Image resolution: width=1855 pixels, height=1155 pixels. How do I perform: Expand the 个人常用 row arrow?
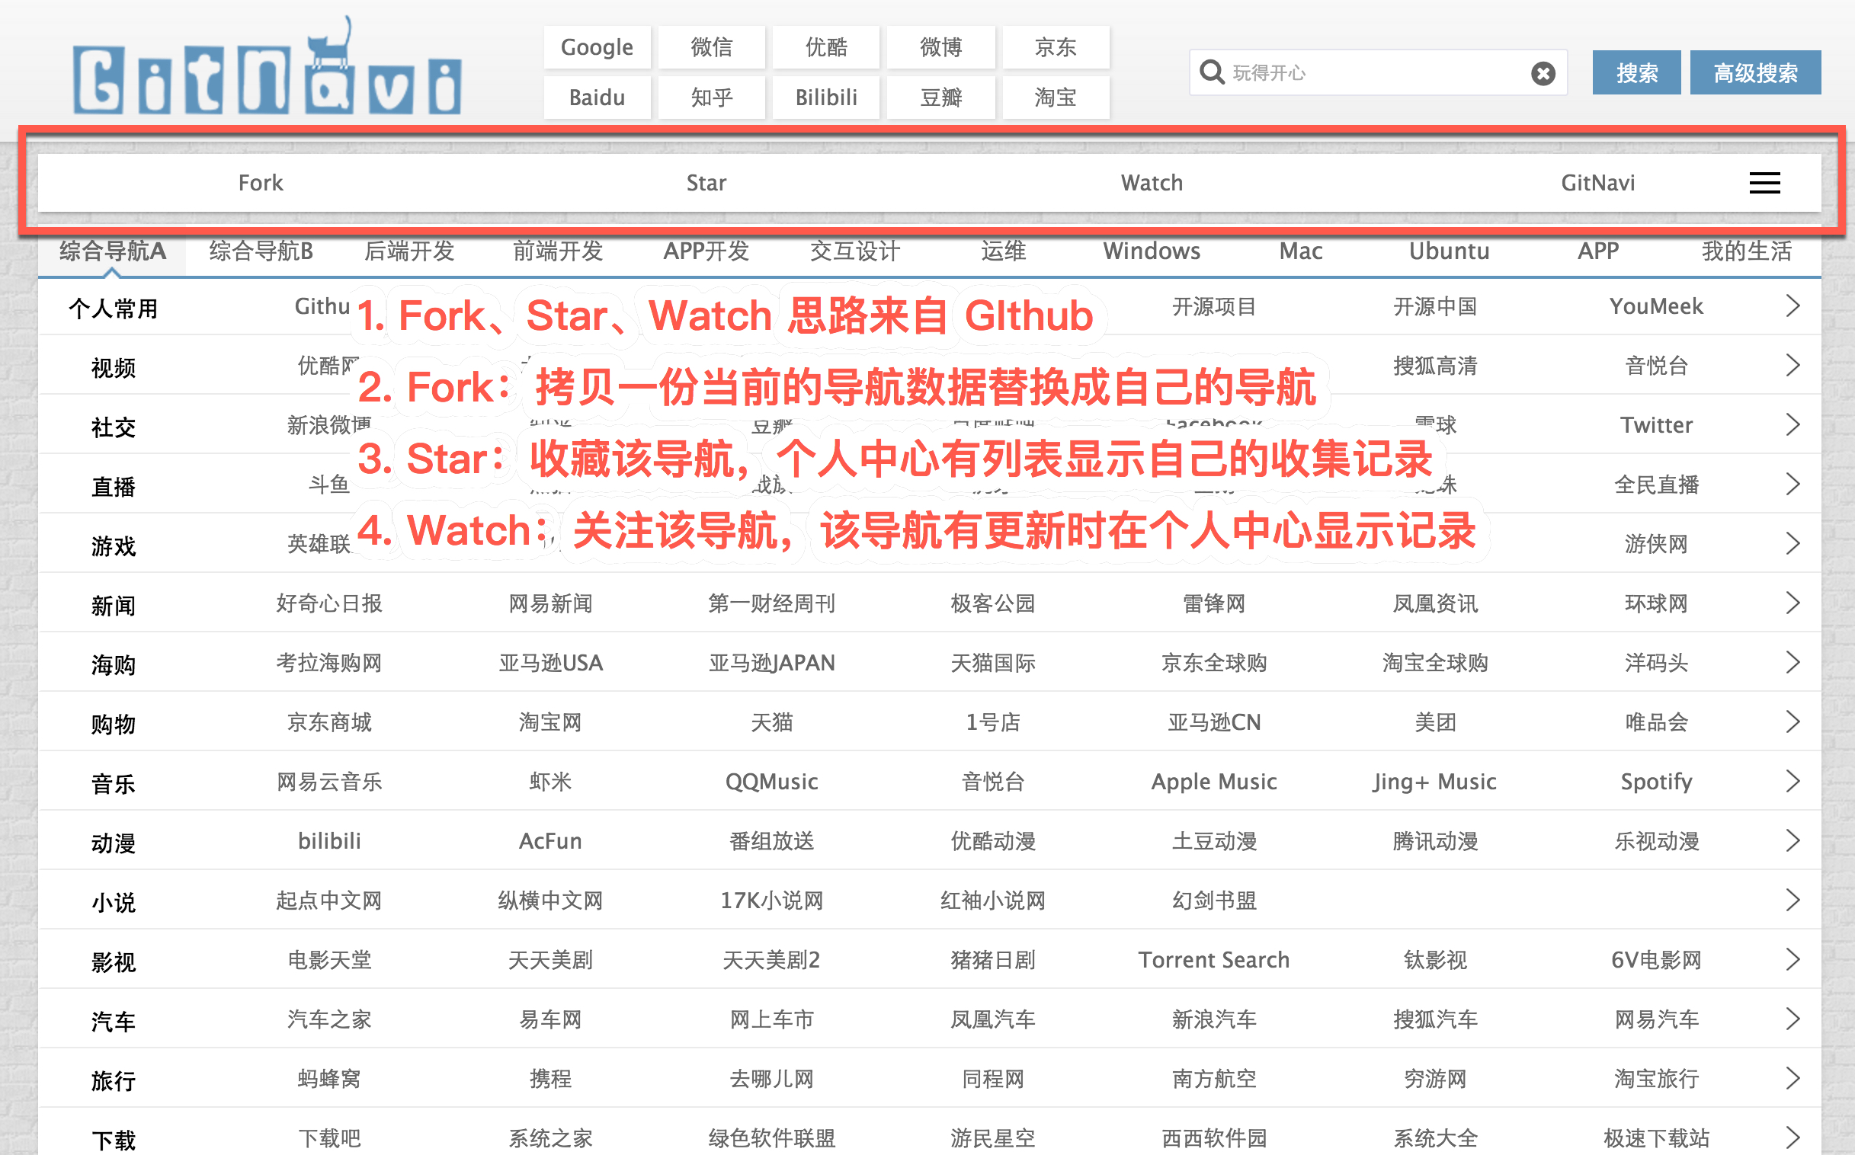pyautogui.click(x=1793, y=306)
